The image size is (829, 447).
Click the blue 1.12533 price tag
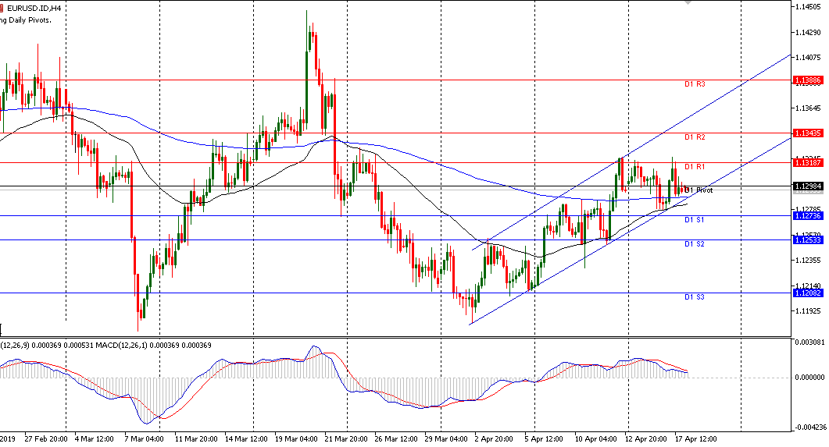(x=808, y=240)
